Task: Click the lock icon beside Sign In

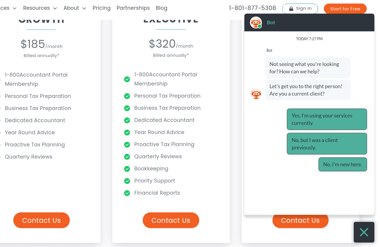Action: click(291, 9)
